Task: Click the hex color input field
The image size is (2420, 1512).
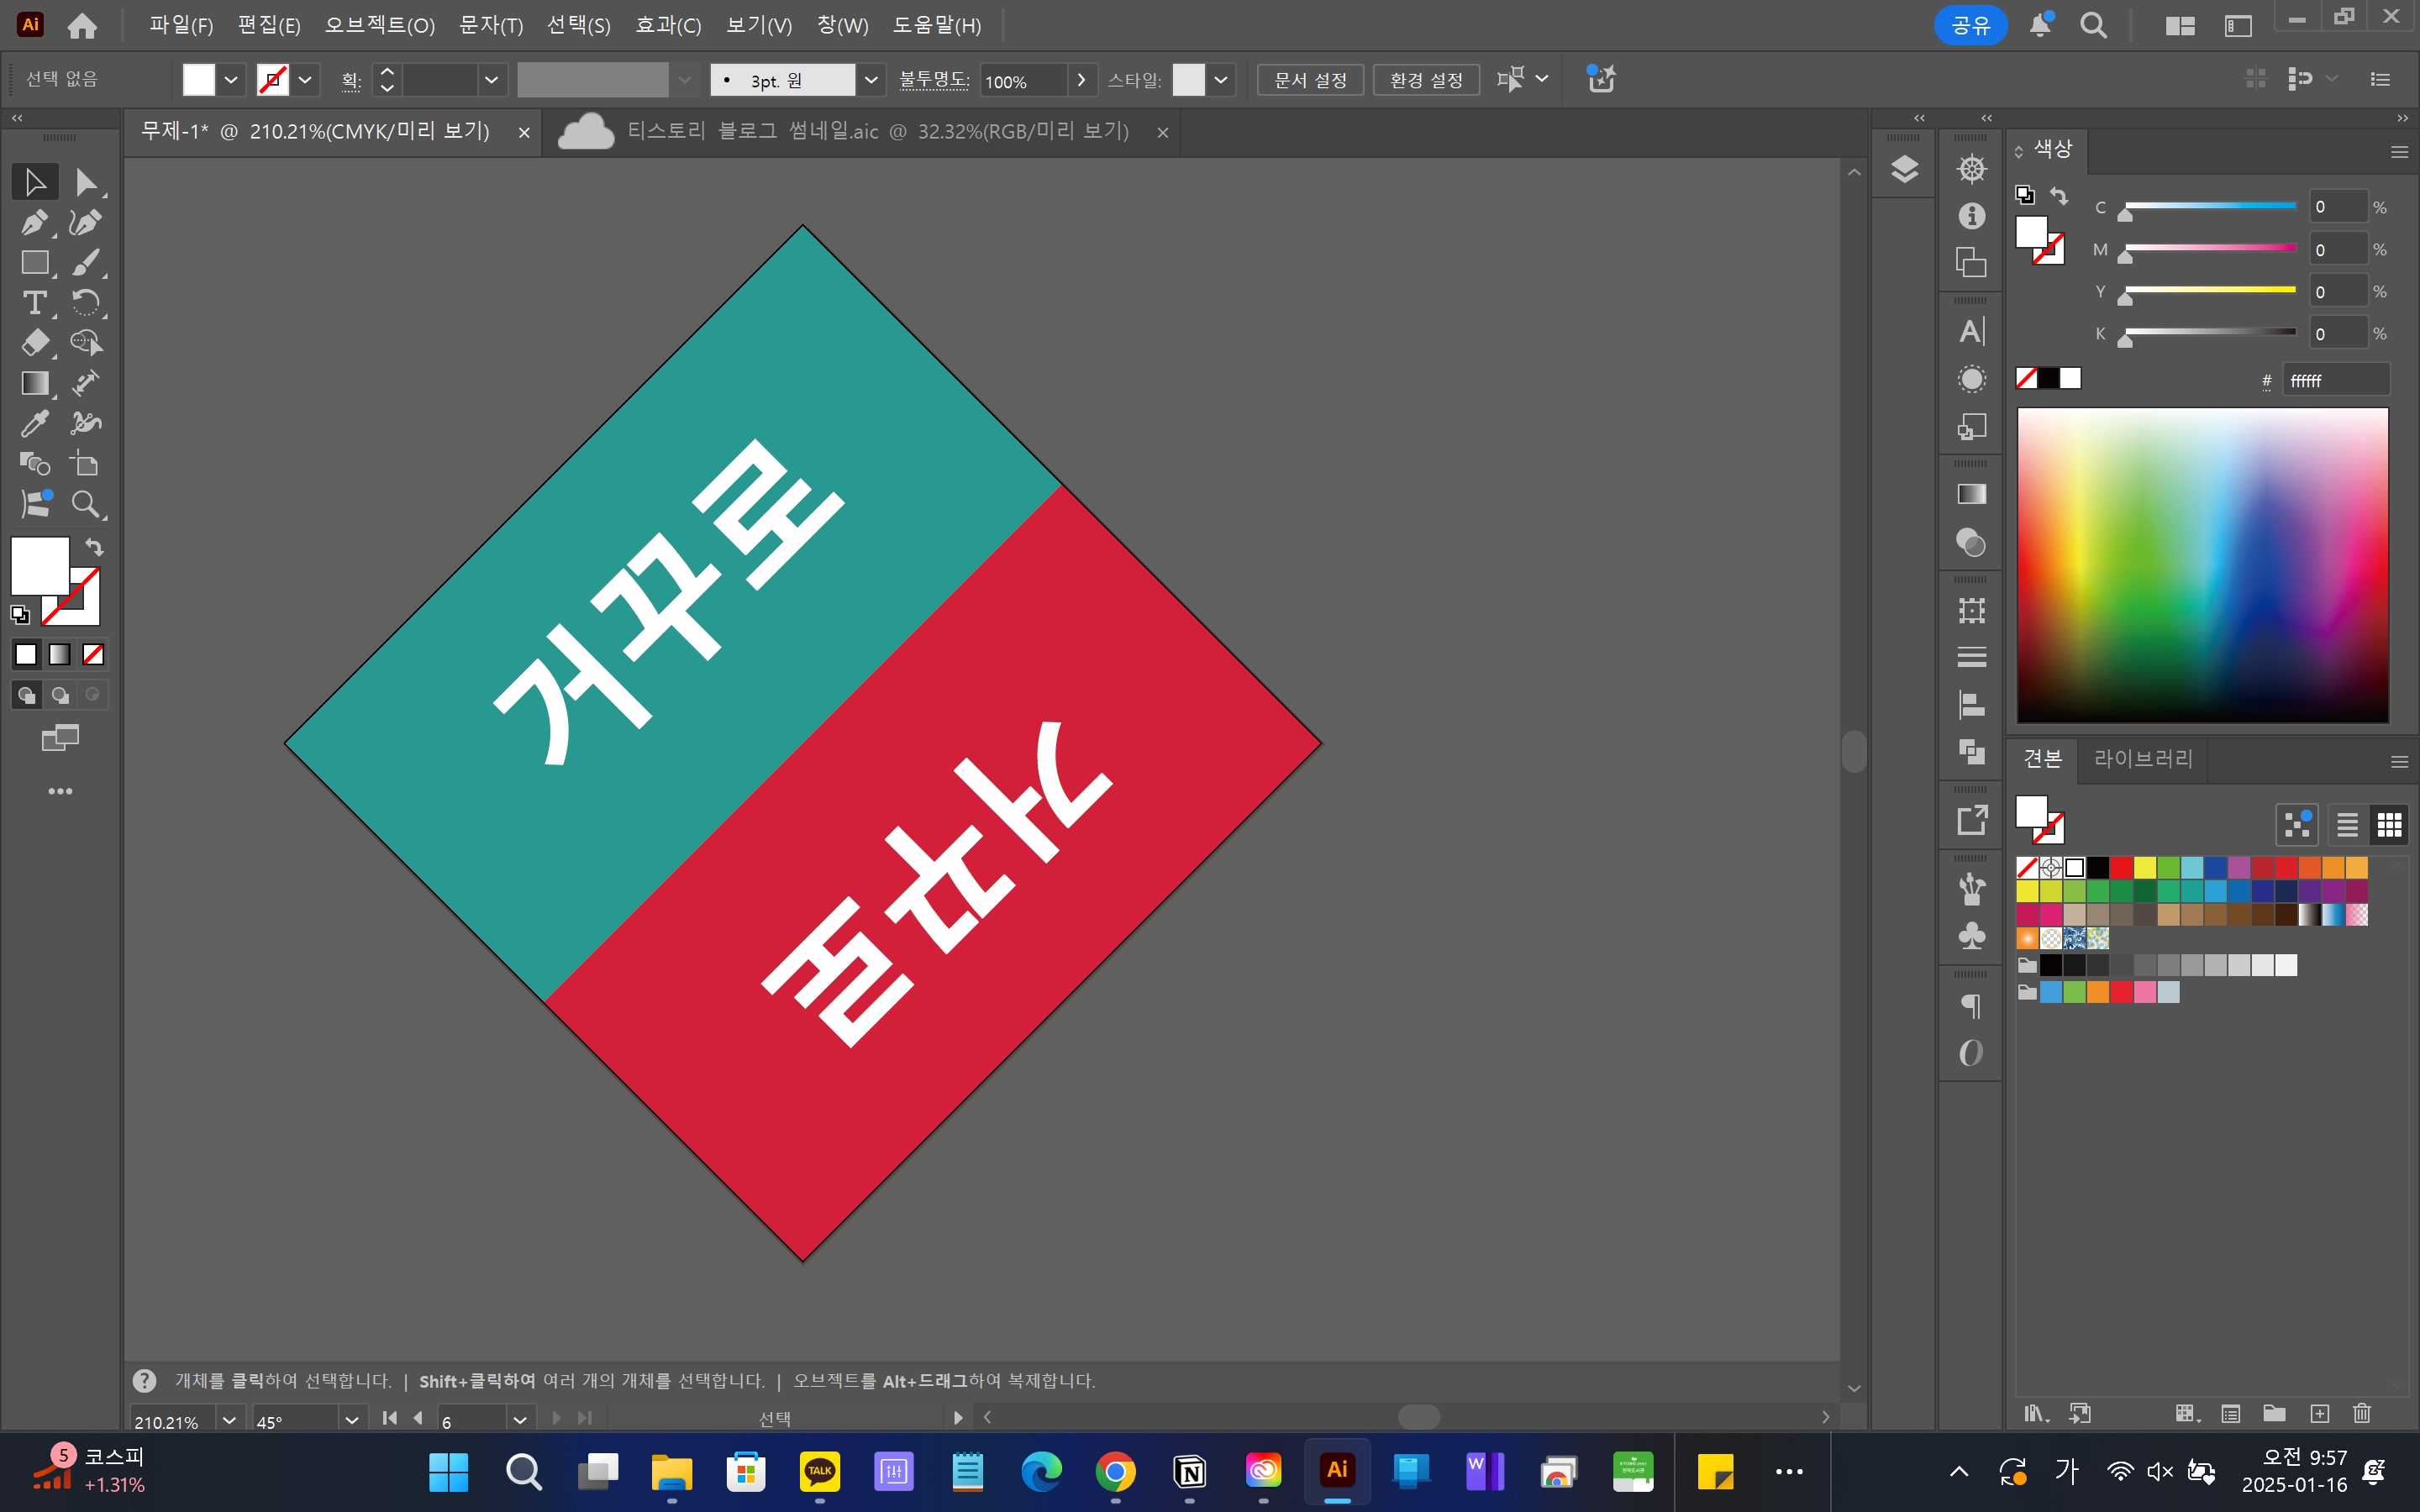Action: tap(2335, 381)
